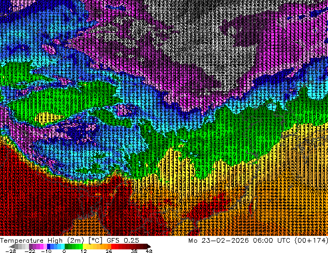Click the '48' legend label
328x253 pixels.
pyautogui.click(x=149, y=251)
